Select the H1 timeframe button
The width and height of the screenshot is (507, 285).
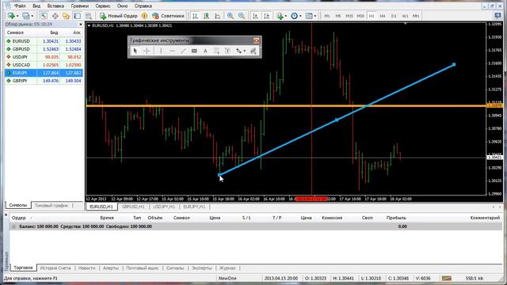[372, 16]
